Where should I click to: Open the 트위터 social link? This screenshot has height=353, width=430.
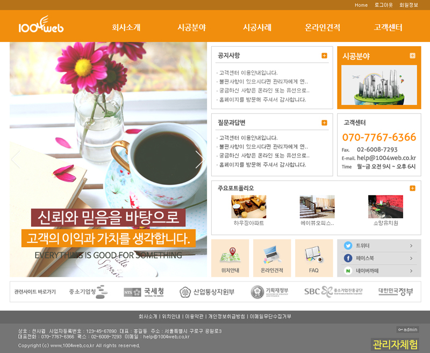pyautogui.click(x=379, y=246)
